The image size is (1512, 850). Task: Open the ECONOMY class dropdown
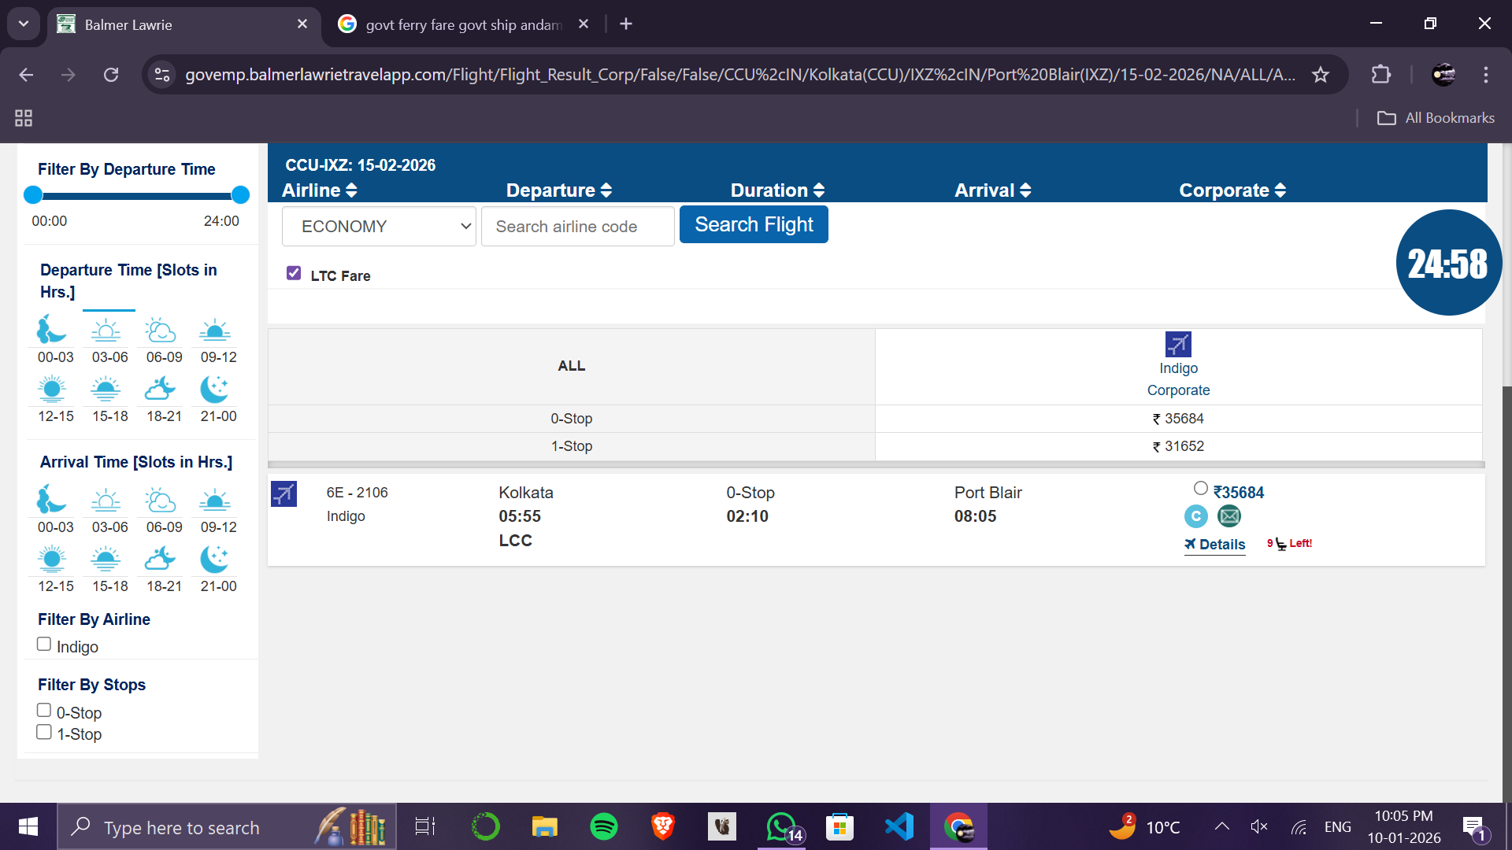tap(379, 227)
